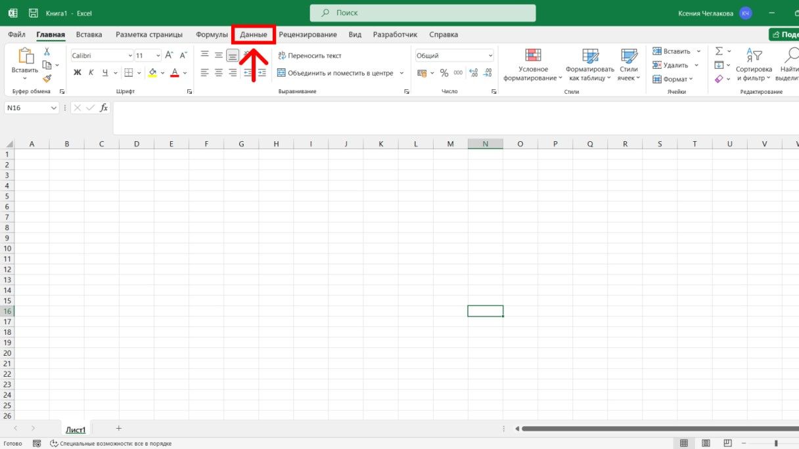Expand Шрифт group dialog launcher

point(189,92)
